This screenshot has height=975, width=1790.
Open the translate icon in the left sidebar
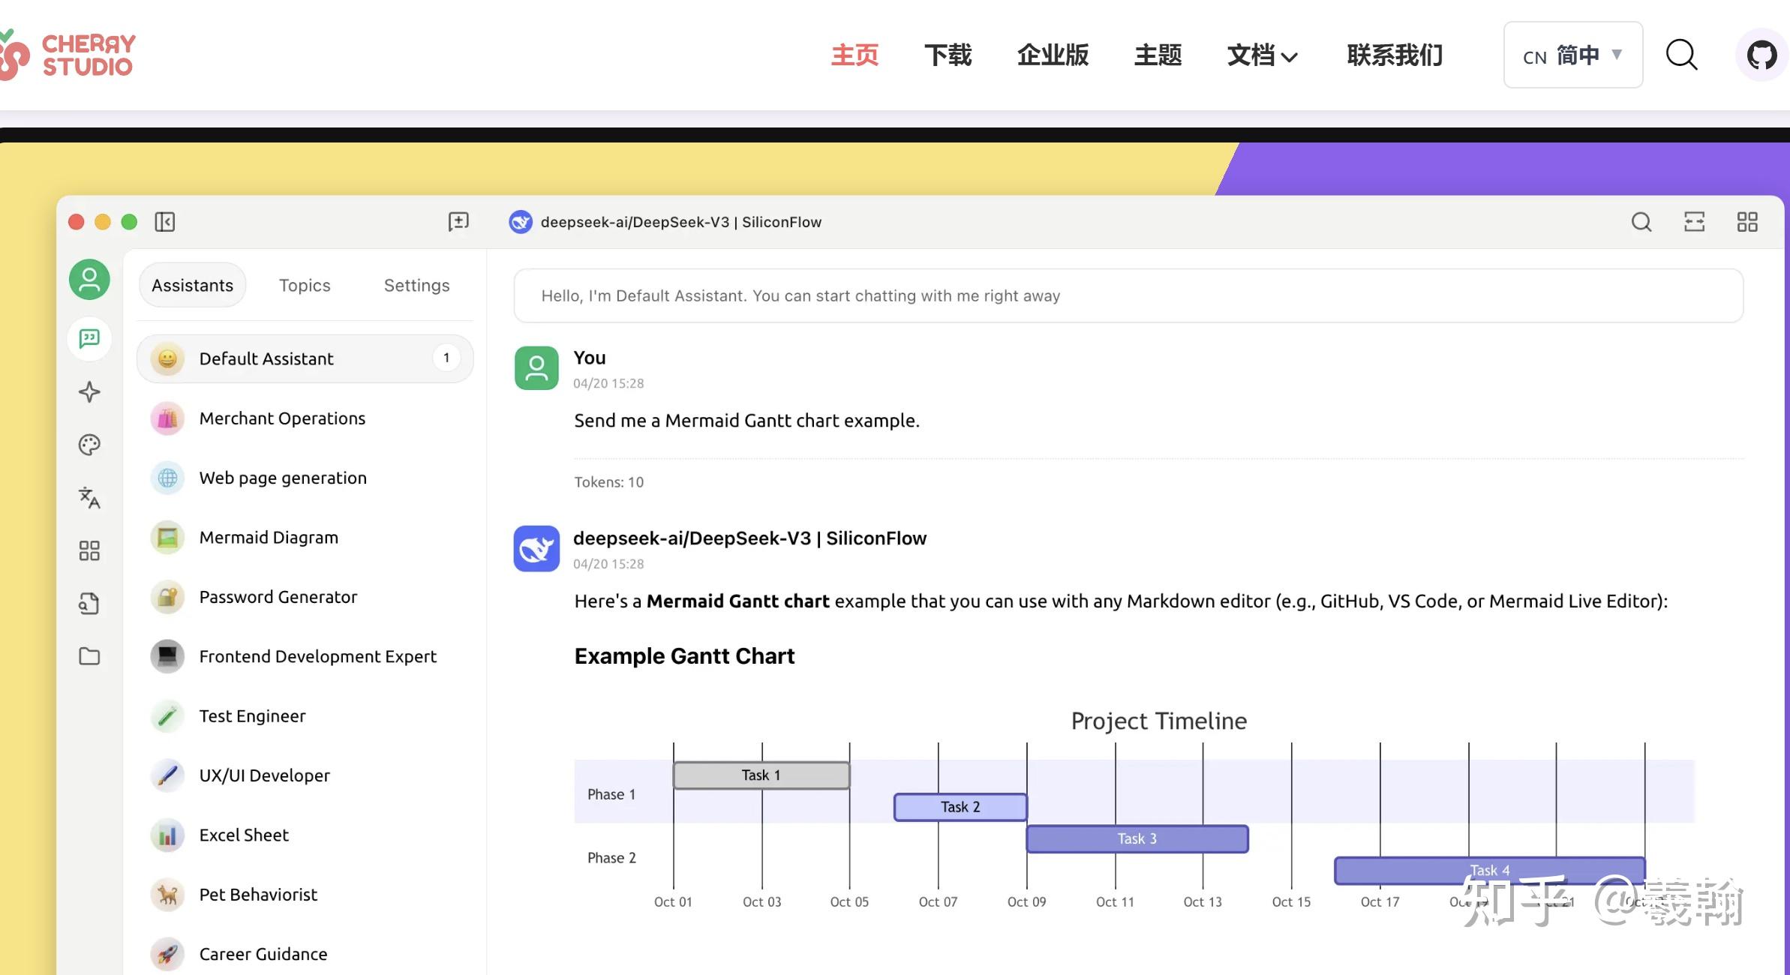89,497
